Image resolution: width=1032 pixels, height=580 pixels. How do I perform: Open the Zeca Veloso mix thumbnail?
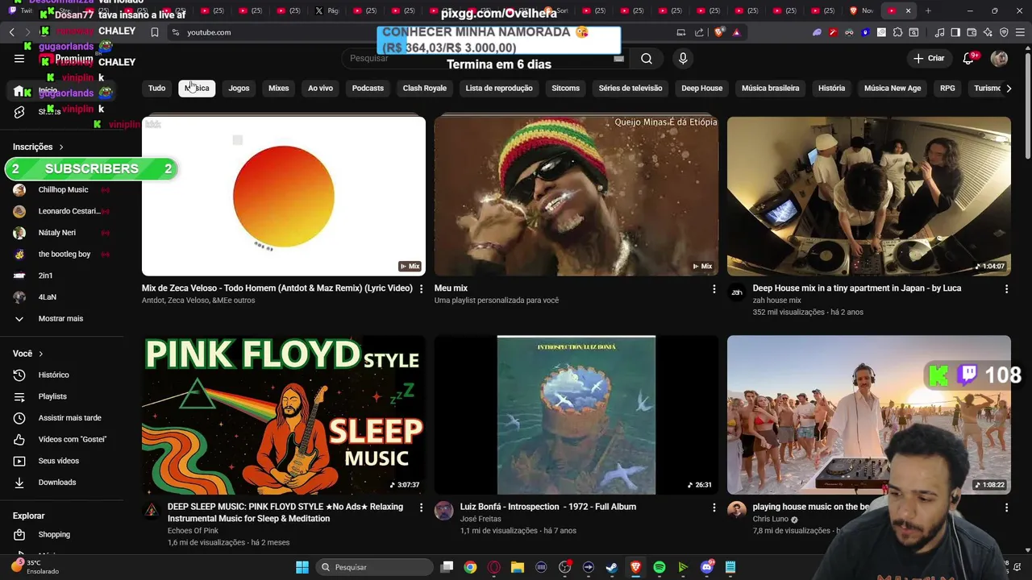(x=284, y=197)
